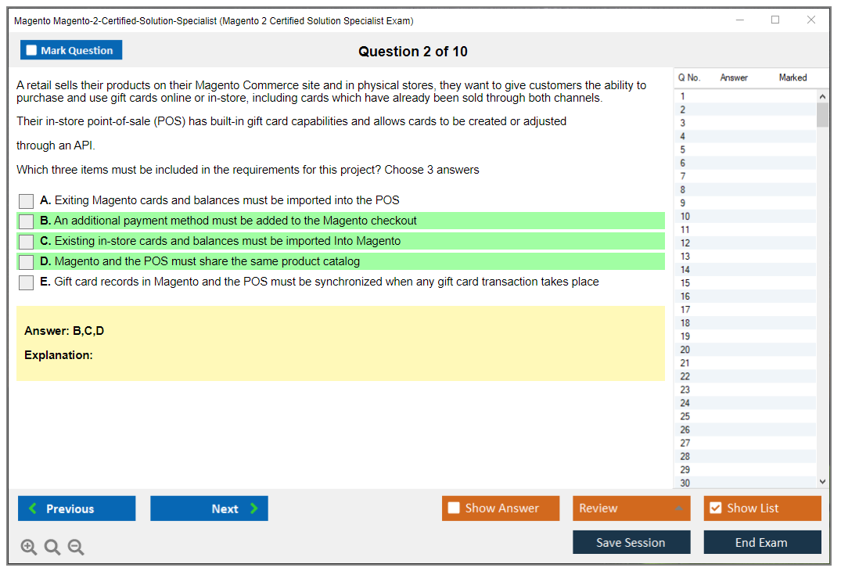Click the reset zoom magnifier icon

point(52,548)
